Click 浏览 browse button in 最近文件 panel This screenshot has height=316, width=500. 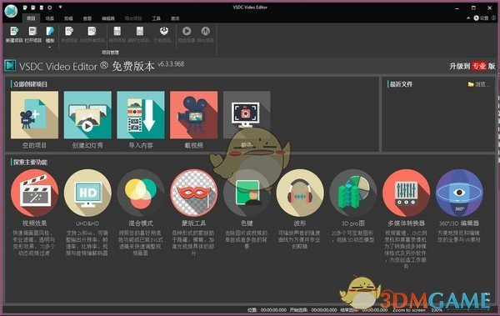pyautogui.click(x=478, y=84)
